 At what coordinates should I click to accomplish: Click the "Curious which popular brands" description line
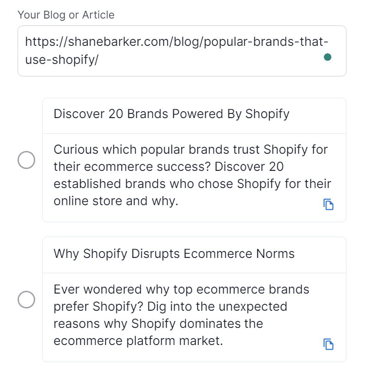191,150
